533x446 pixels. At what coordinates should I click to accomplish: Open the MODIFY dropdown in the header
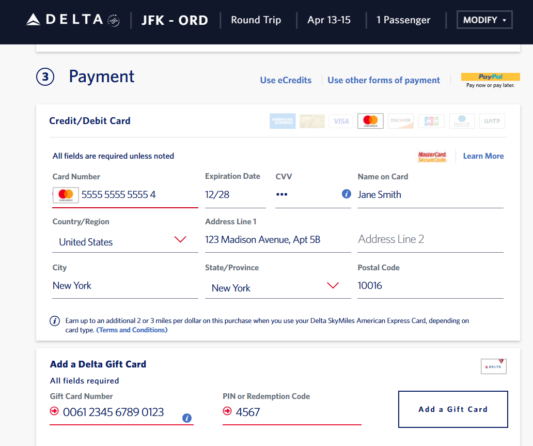pyautogui.click(x=484, y=20)
